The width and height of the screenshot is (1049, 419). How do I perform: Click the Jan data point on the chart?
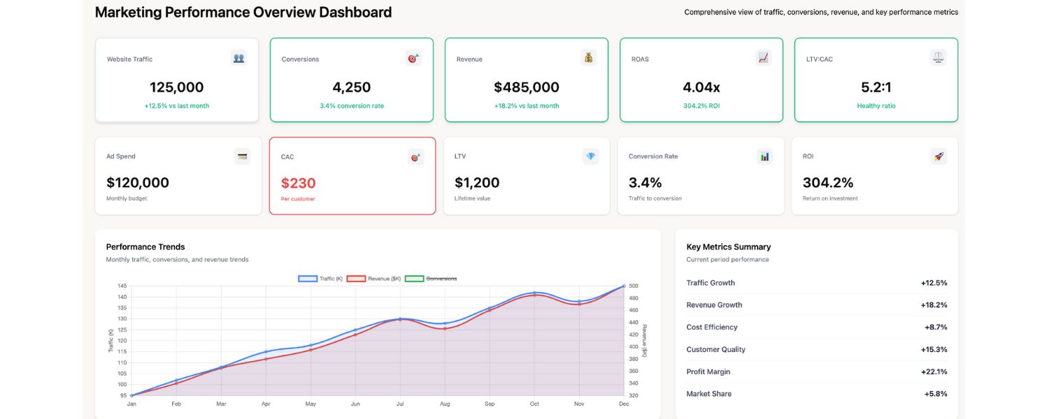pos(131,395)
